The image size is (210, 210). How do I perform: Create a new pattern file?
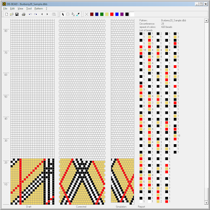(6, 14)
